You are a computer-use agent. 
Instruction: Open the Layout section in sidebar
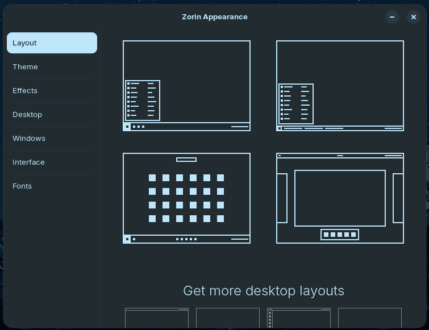[52, 43]
